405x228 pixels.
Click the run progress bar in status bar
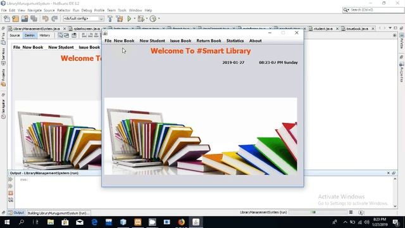pyautogui.click(x=318, y=212)
